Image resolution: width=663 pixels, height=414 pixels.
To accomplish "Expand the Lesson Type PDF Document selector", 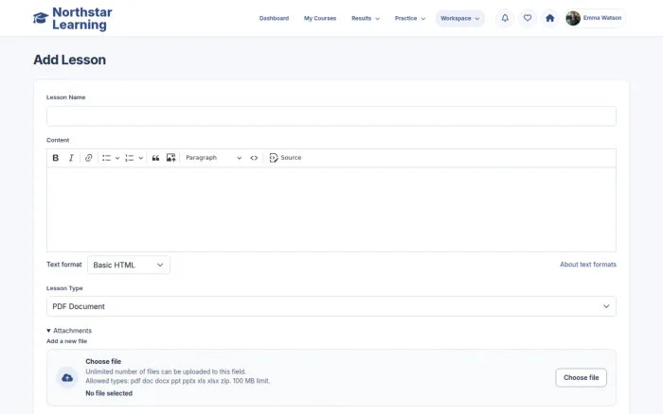I will (331, 306).
